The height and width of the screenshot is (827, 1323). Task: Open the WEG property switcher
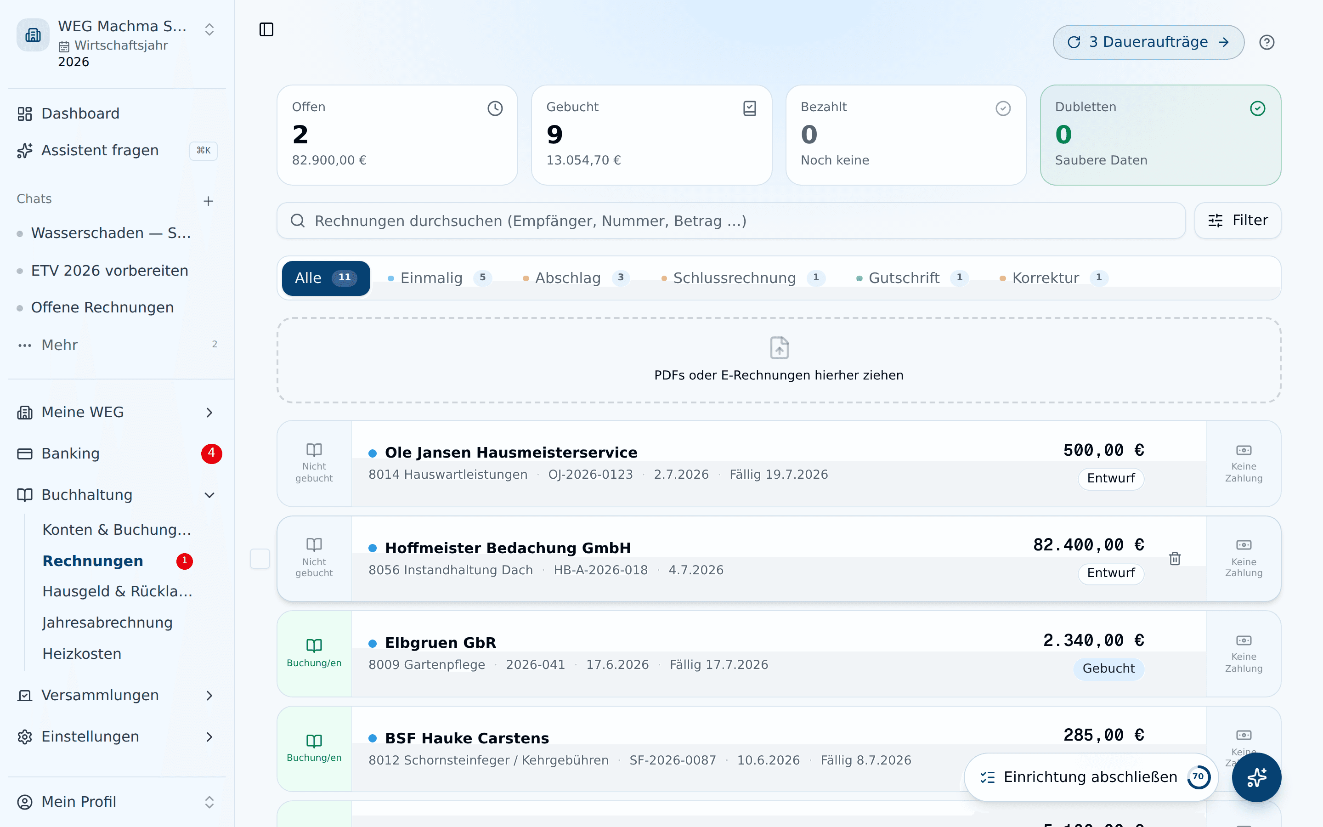click(117, 43)
